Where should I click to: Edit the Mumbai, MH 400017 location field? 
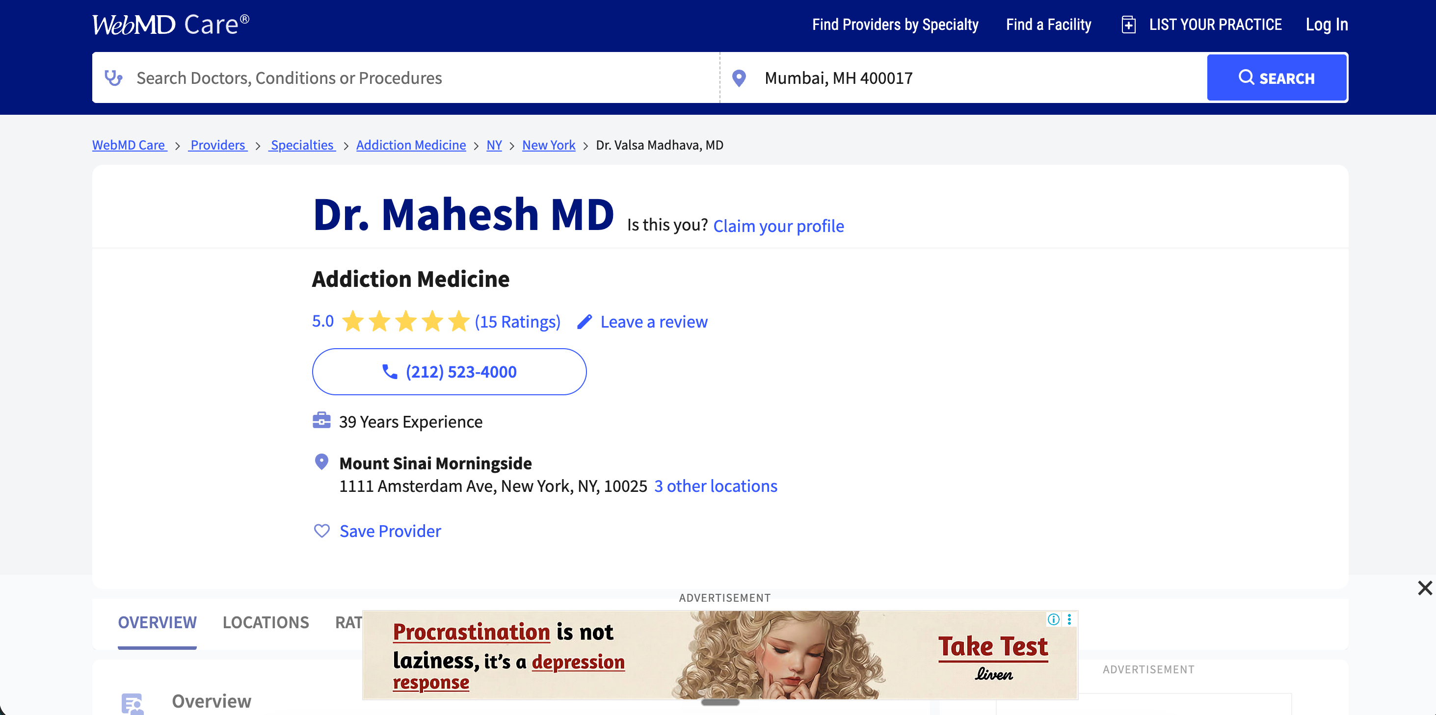coord(963,78)
